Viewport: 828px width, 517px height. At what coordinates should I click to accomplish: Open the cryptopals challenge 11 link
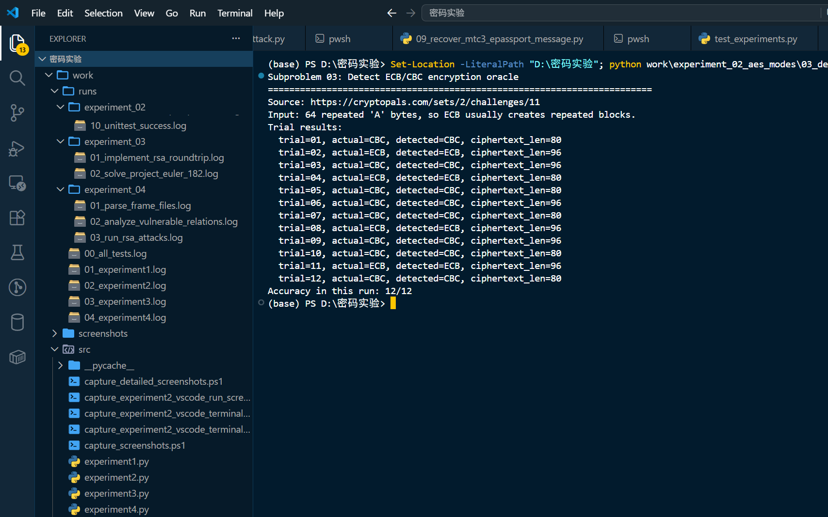425,102
